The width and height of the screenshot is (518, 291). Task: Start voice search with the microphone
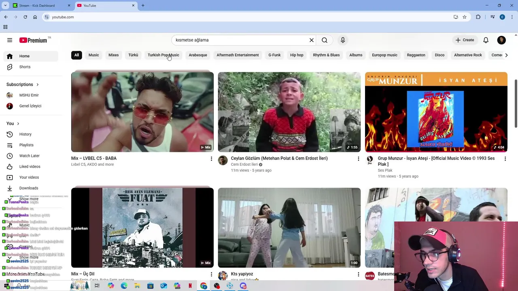pyautogui.click(x=343, y=40)
